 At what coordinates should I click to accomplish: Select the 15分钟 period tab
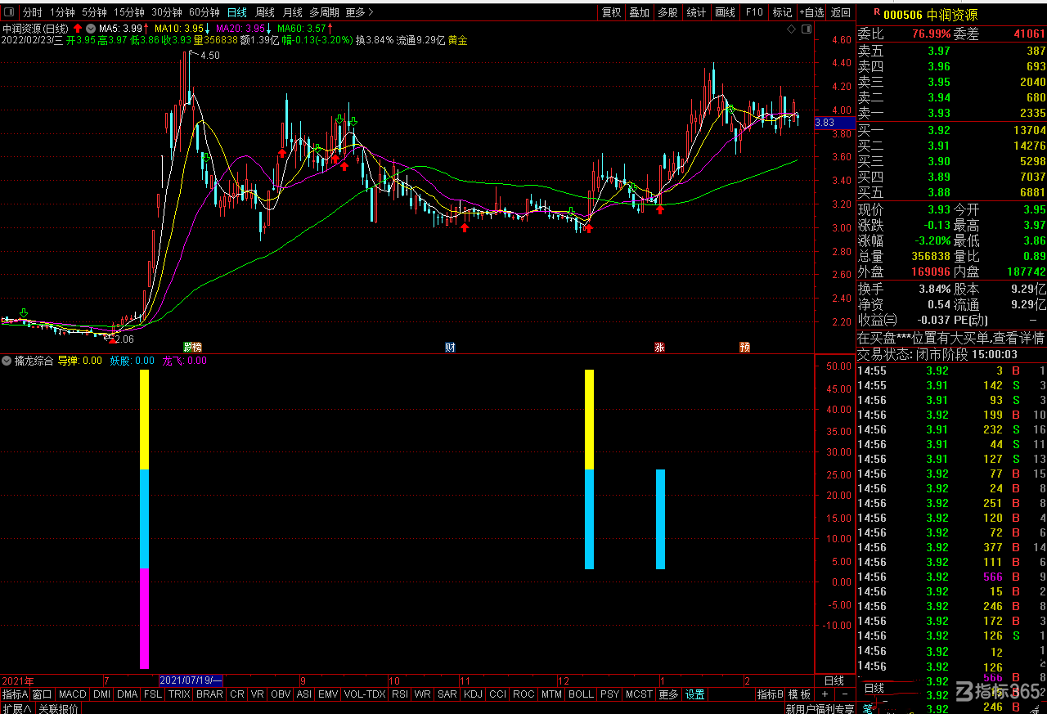[x=129, y=12]
